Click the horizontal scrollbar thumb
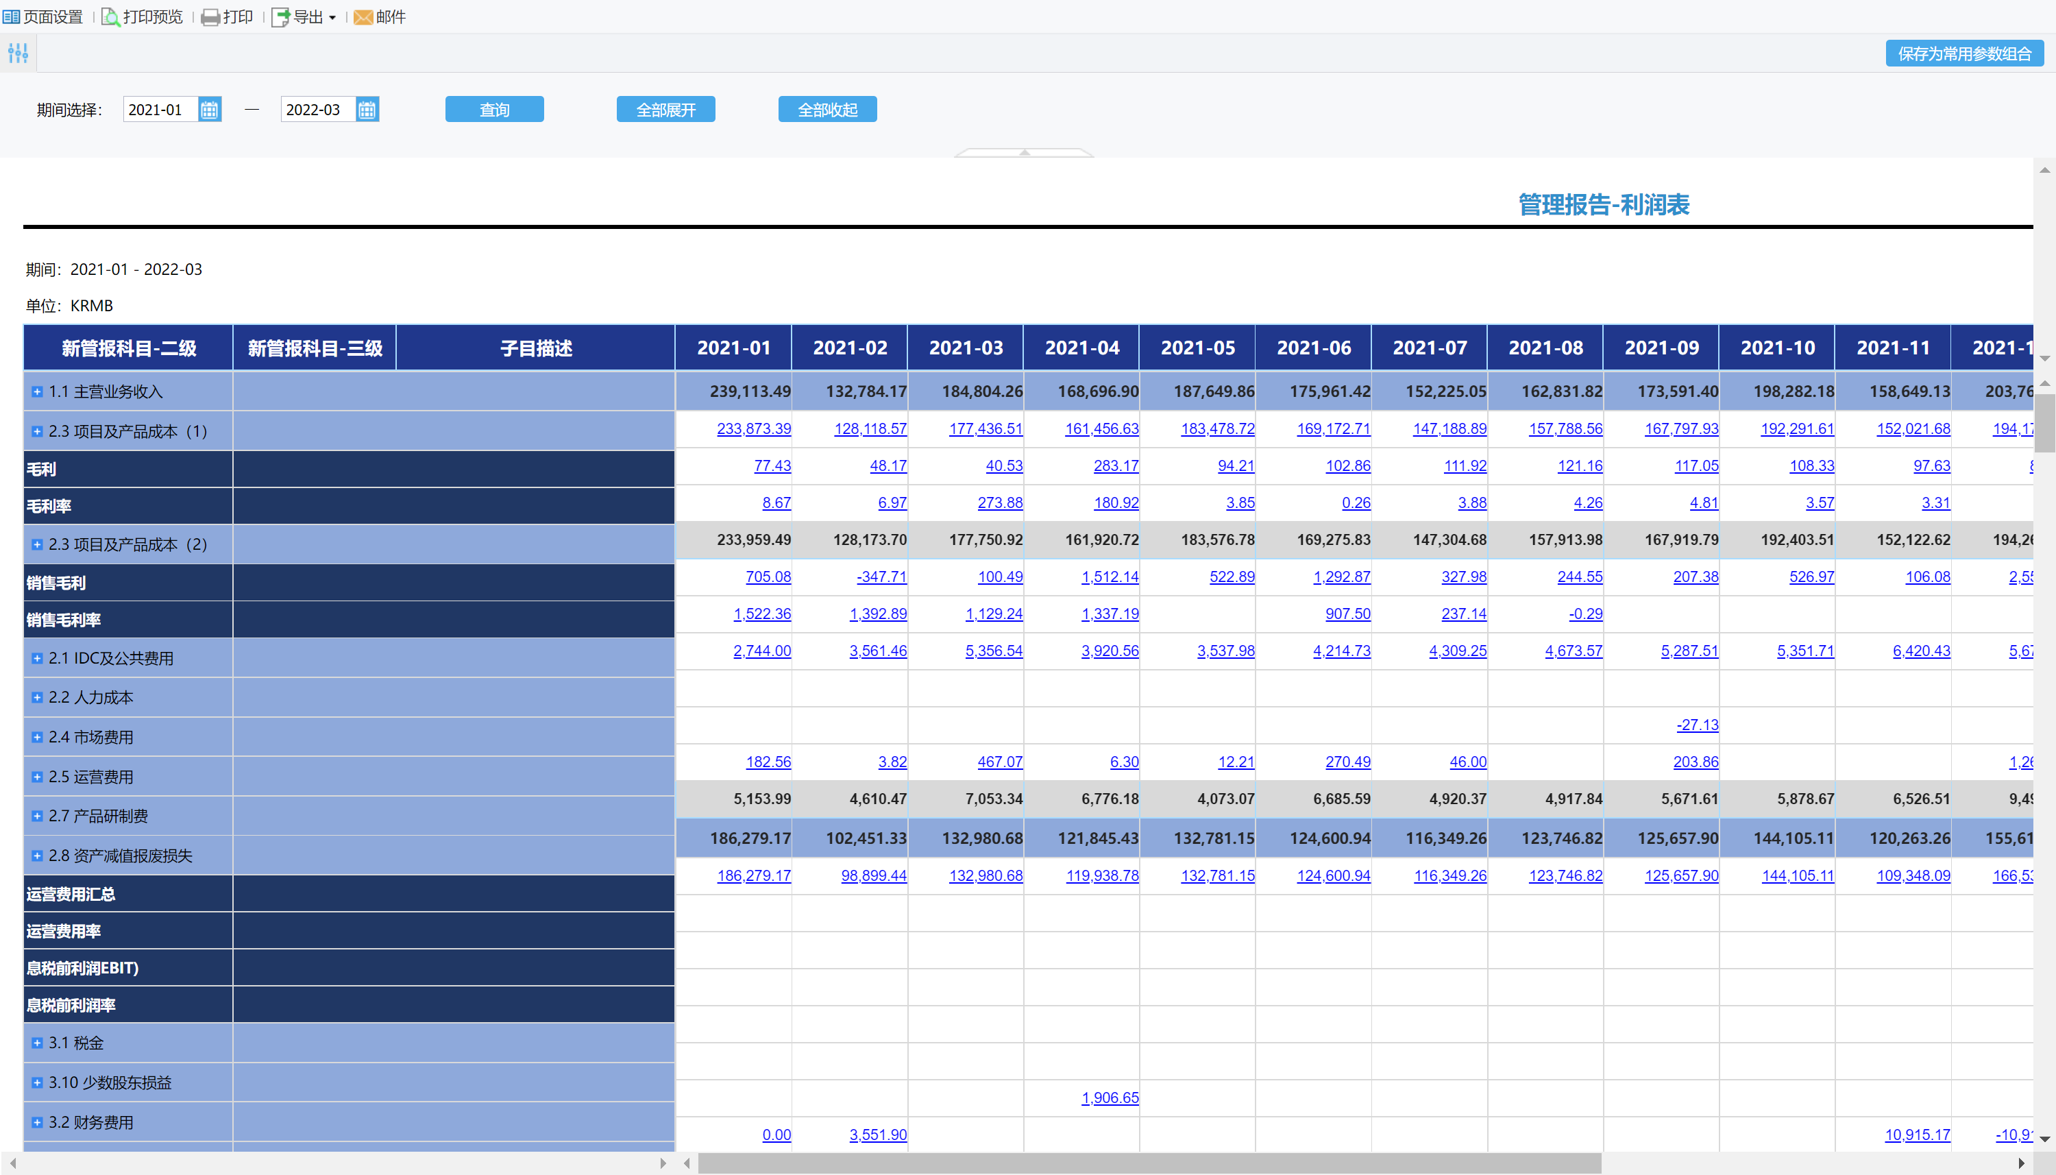The width and height of the screenshot is (2056, 1175). pyautogui.click(x=1149, y=1163)
